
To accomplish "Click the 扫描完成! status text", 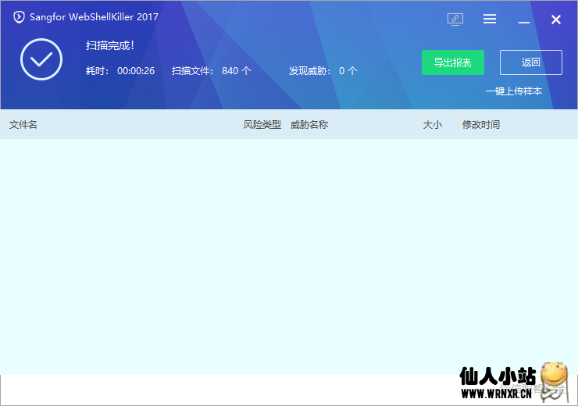I will 110,45.
